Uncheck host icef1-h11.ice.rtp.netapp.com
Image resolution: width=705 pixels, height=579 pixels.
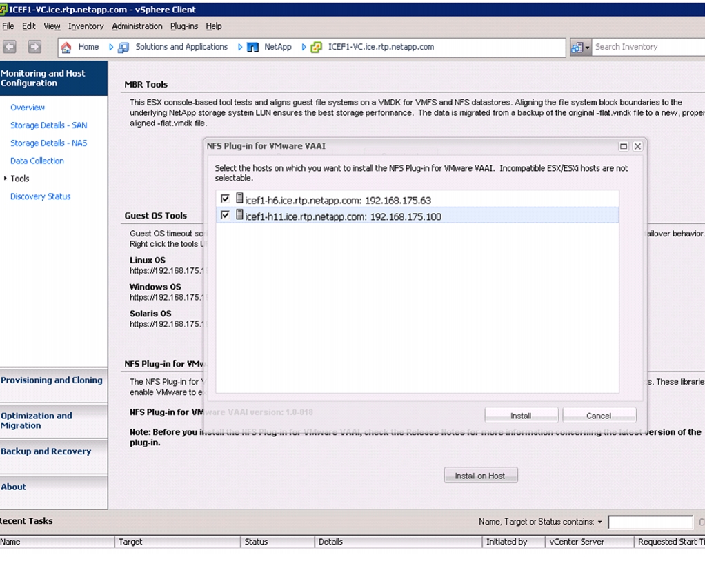(x=226, y=215)
